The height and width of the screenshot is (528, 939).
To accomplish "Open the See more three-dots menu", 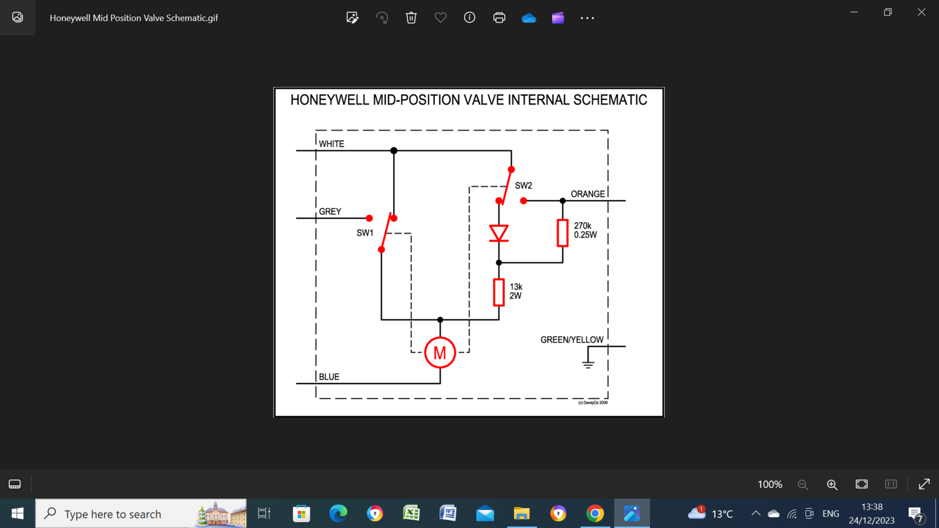I will [x=587, y=18].
